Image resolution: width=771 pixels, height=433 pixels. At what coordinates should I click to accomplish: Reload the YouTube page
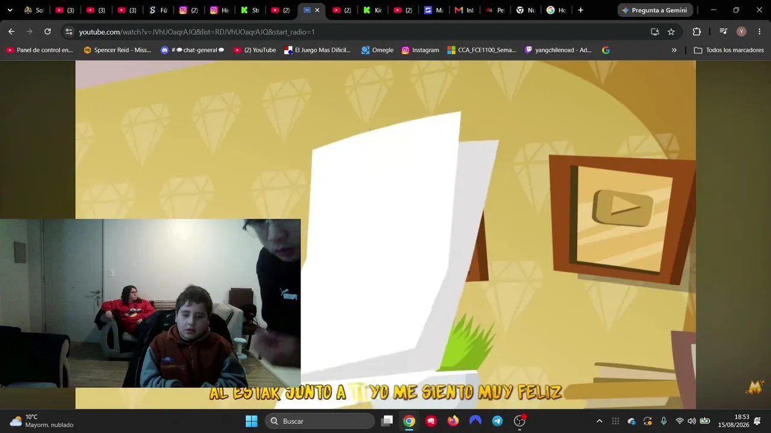pos(48,31)
